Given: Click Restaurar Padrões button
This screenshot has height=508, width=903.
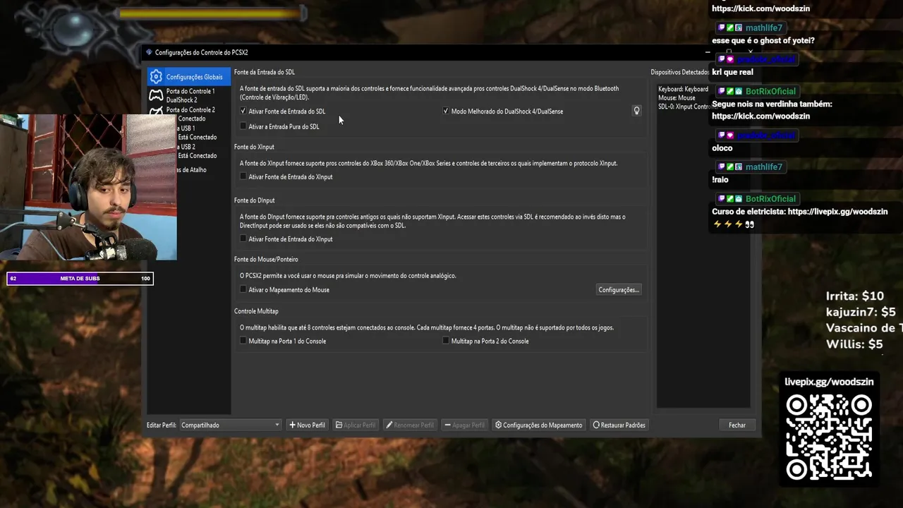Looking at the screenshot, I should [619, 425].
